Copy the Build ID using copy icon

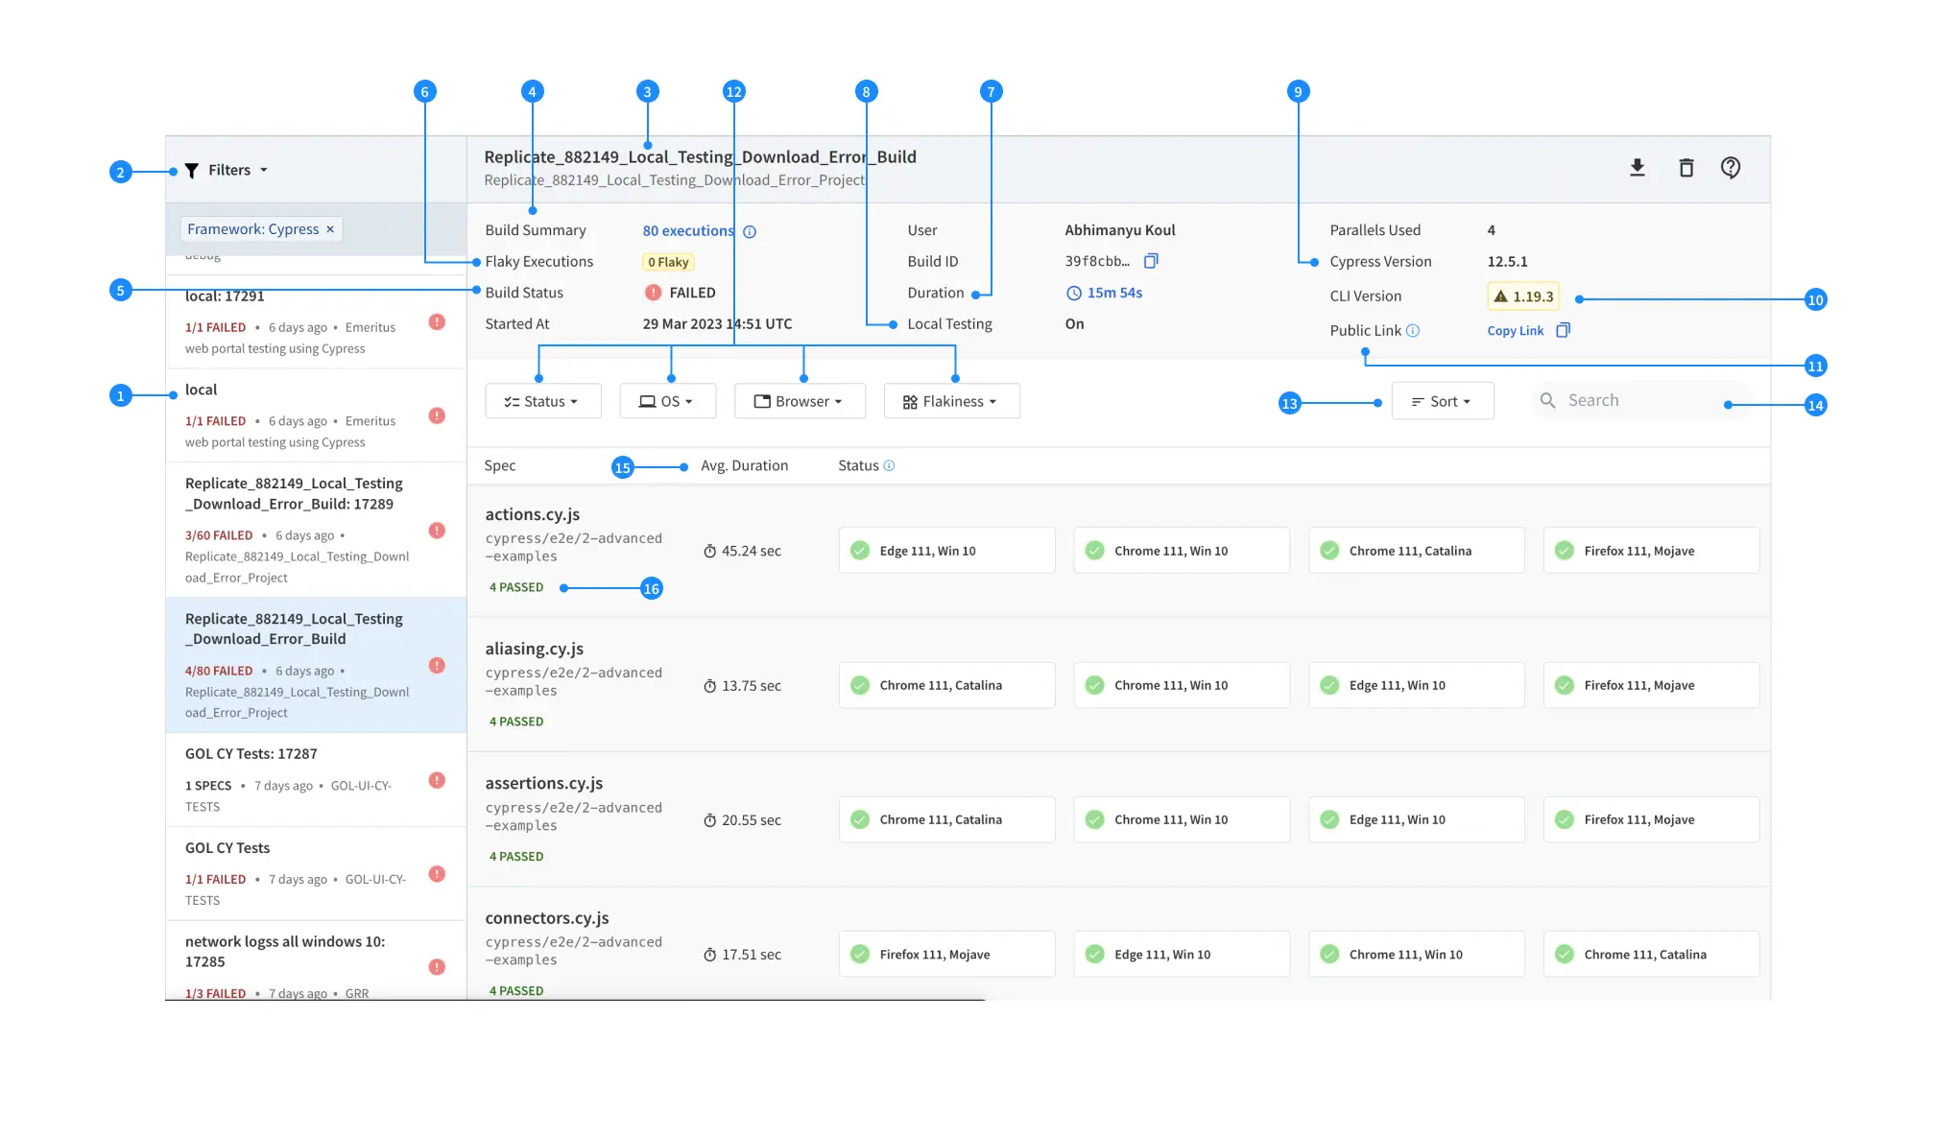click(1151, 261)
